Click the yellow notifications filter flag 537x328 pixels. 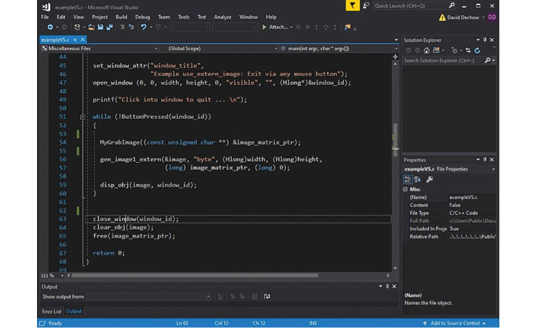(x=353, y=6)
